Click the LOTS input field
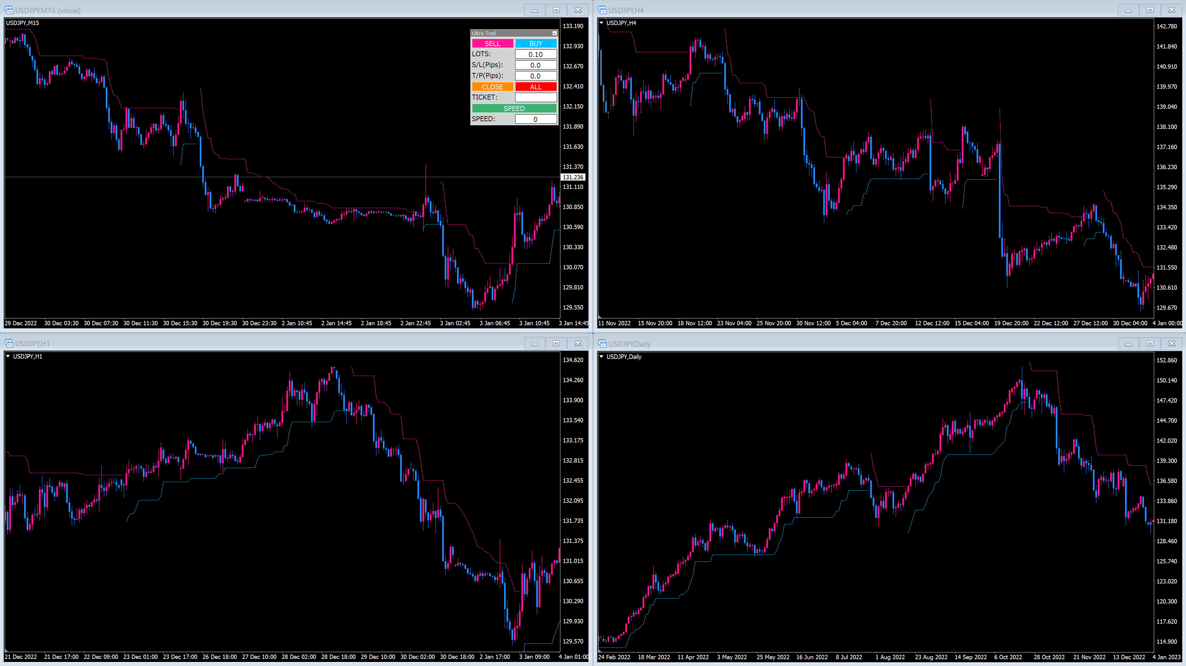Viewport: 1186px width, 666px height. point(535,54)
